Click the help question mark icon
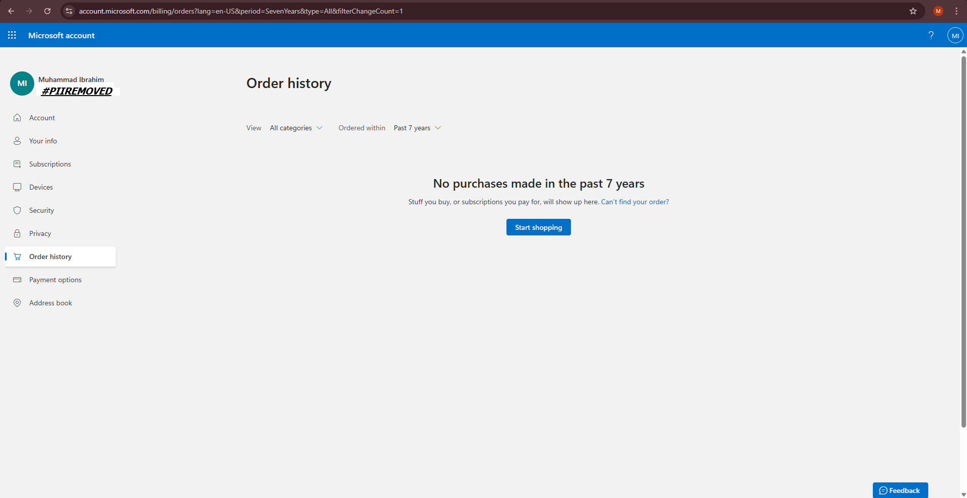Viewport: 967px width, 498px height. 931,35
